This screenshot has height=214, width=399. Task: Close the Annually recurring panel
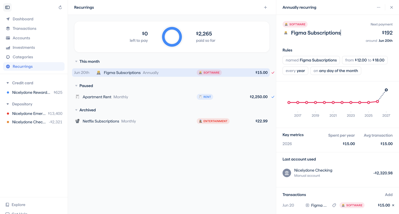tap(392, 7)
